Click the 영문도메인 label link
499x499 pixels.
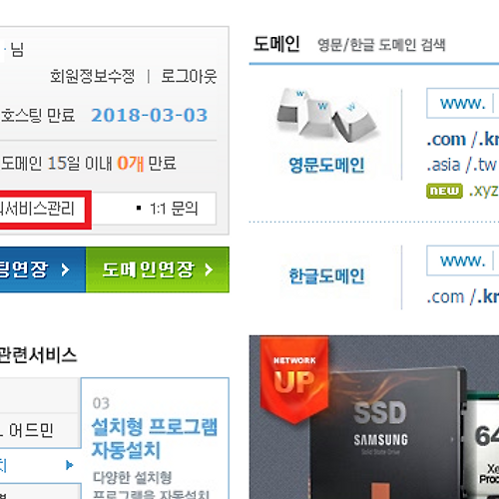(326, 165)
